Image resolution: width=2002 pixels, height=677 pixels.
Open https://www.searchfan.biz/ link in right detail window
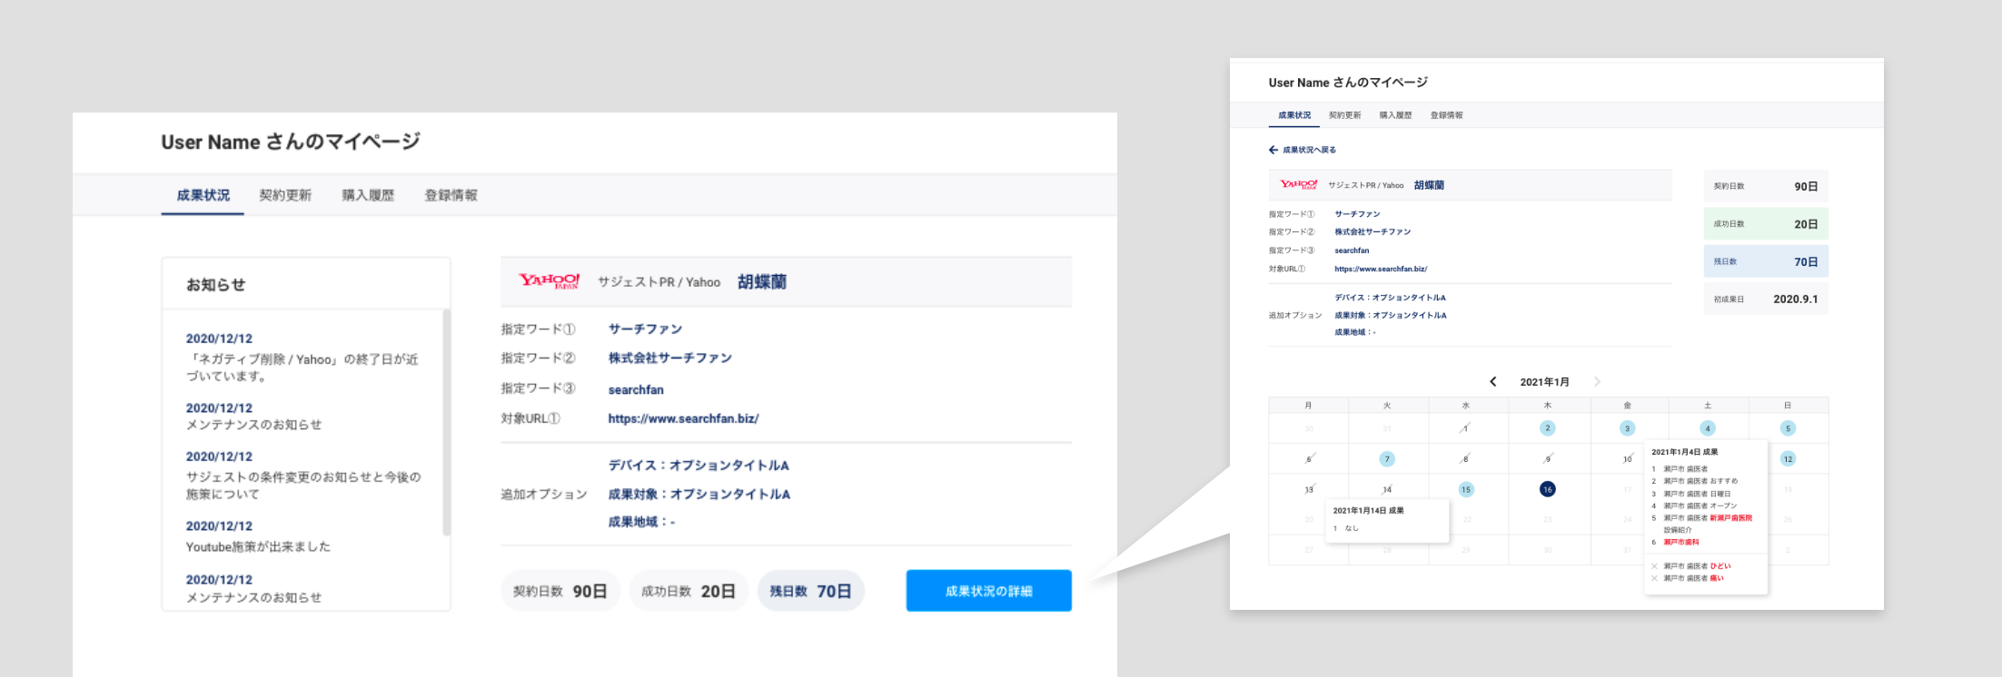pos(1381,269)
